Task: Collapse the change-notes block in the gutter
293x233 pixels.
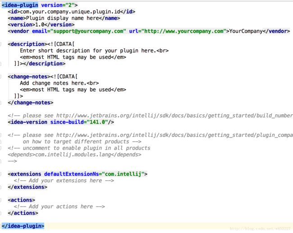Action: pos(2,77)
